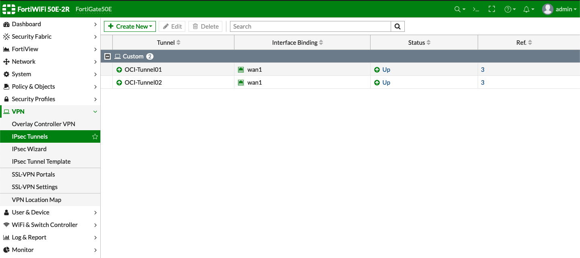Click the FortiView chart icon

(6, 49)
